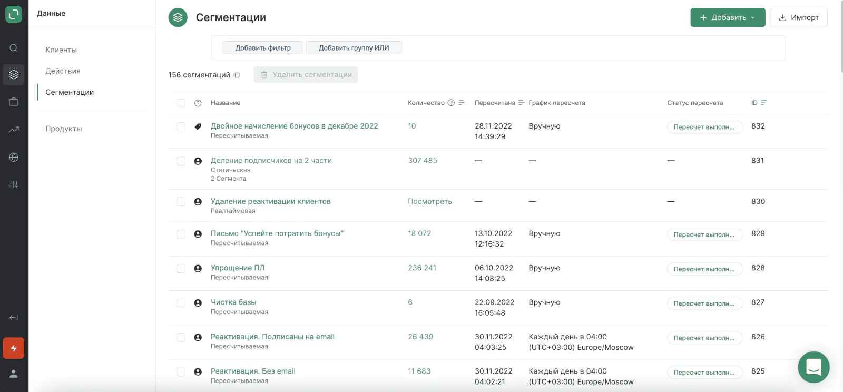Check the Двойное начисление бонусов row checkbox
This screenshot has width=843, height=392.
pos(181,126)
